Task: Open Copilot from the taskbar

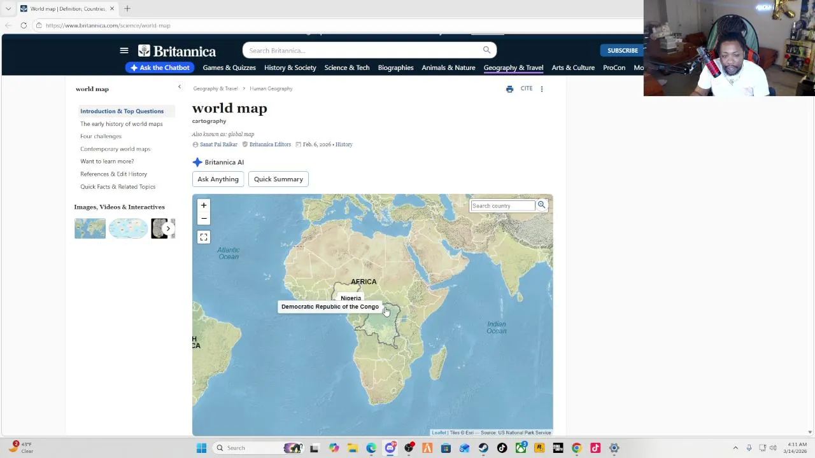Action: point(334,448)
